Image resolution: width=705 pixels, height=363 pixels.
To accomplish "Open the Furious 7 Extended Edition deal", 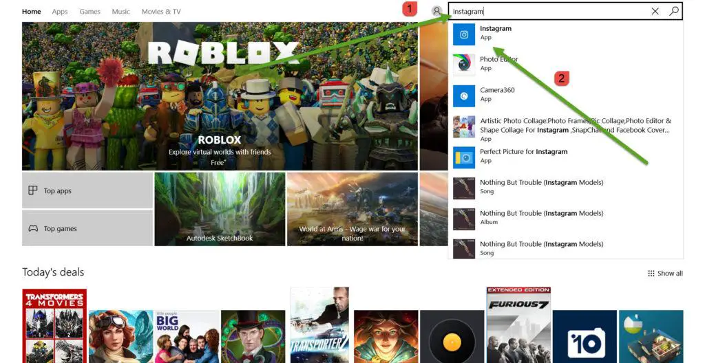I will (x=518, y=325).
